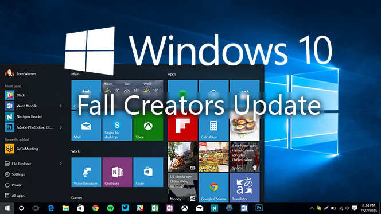Open the Store tile in Work group
The image size is (381, 214).
click(148, 172)
